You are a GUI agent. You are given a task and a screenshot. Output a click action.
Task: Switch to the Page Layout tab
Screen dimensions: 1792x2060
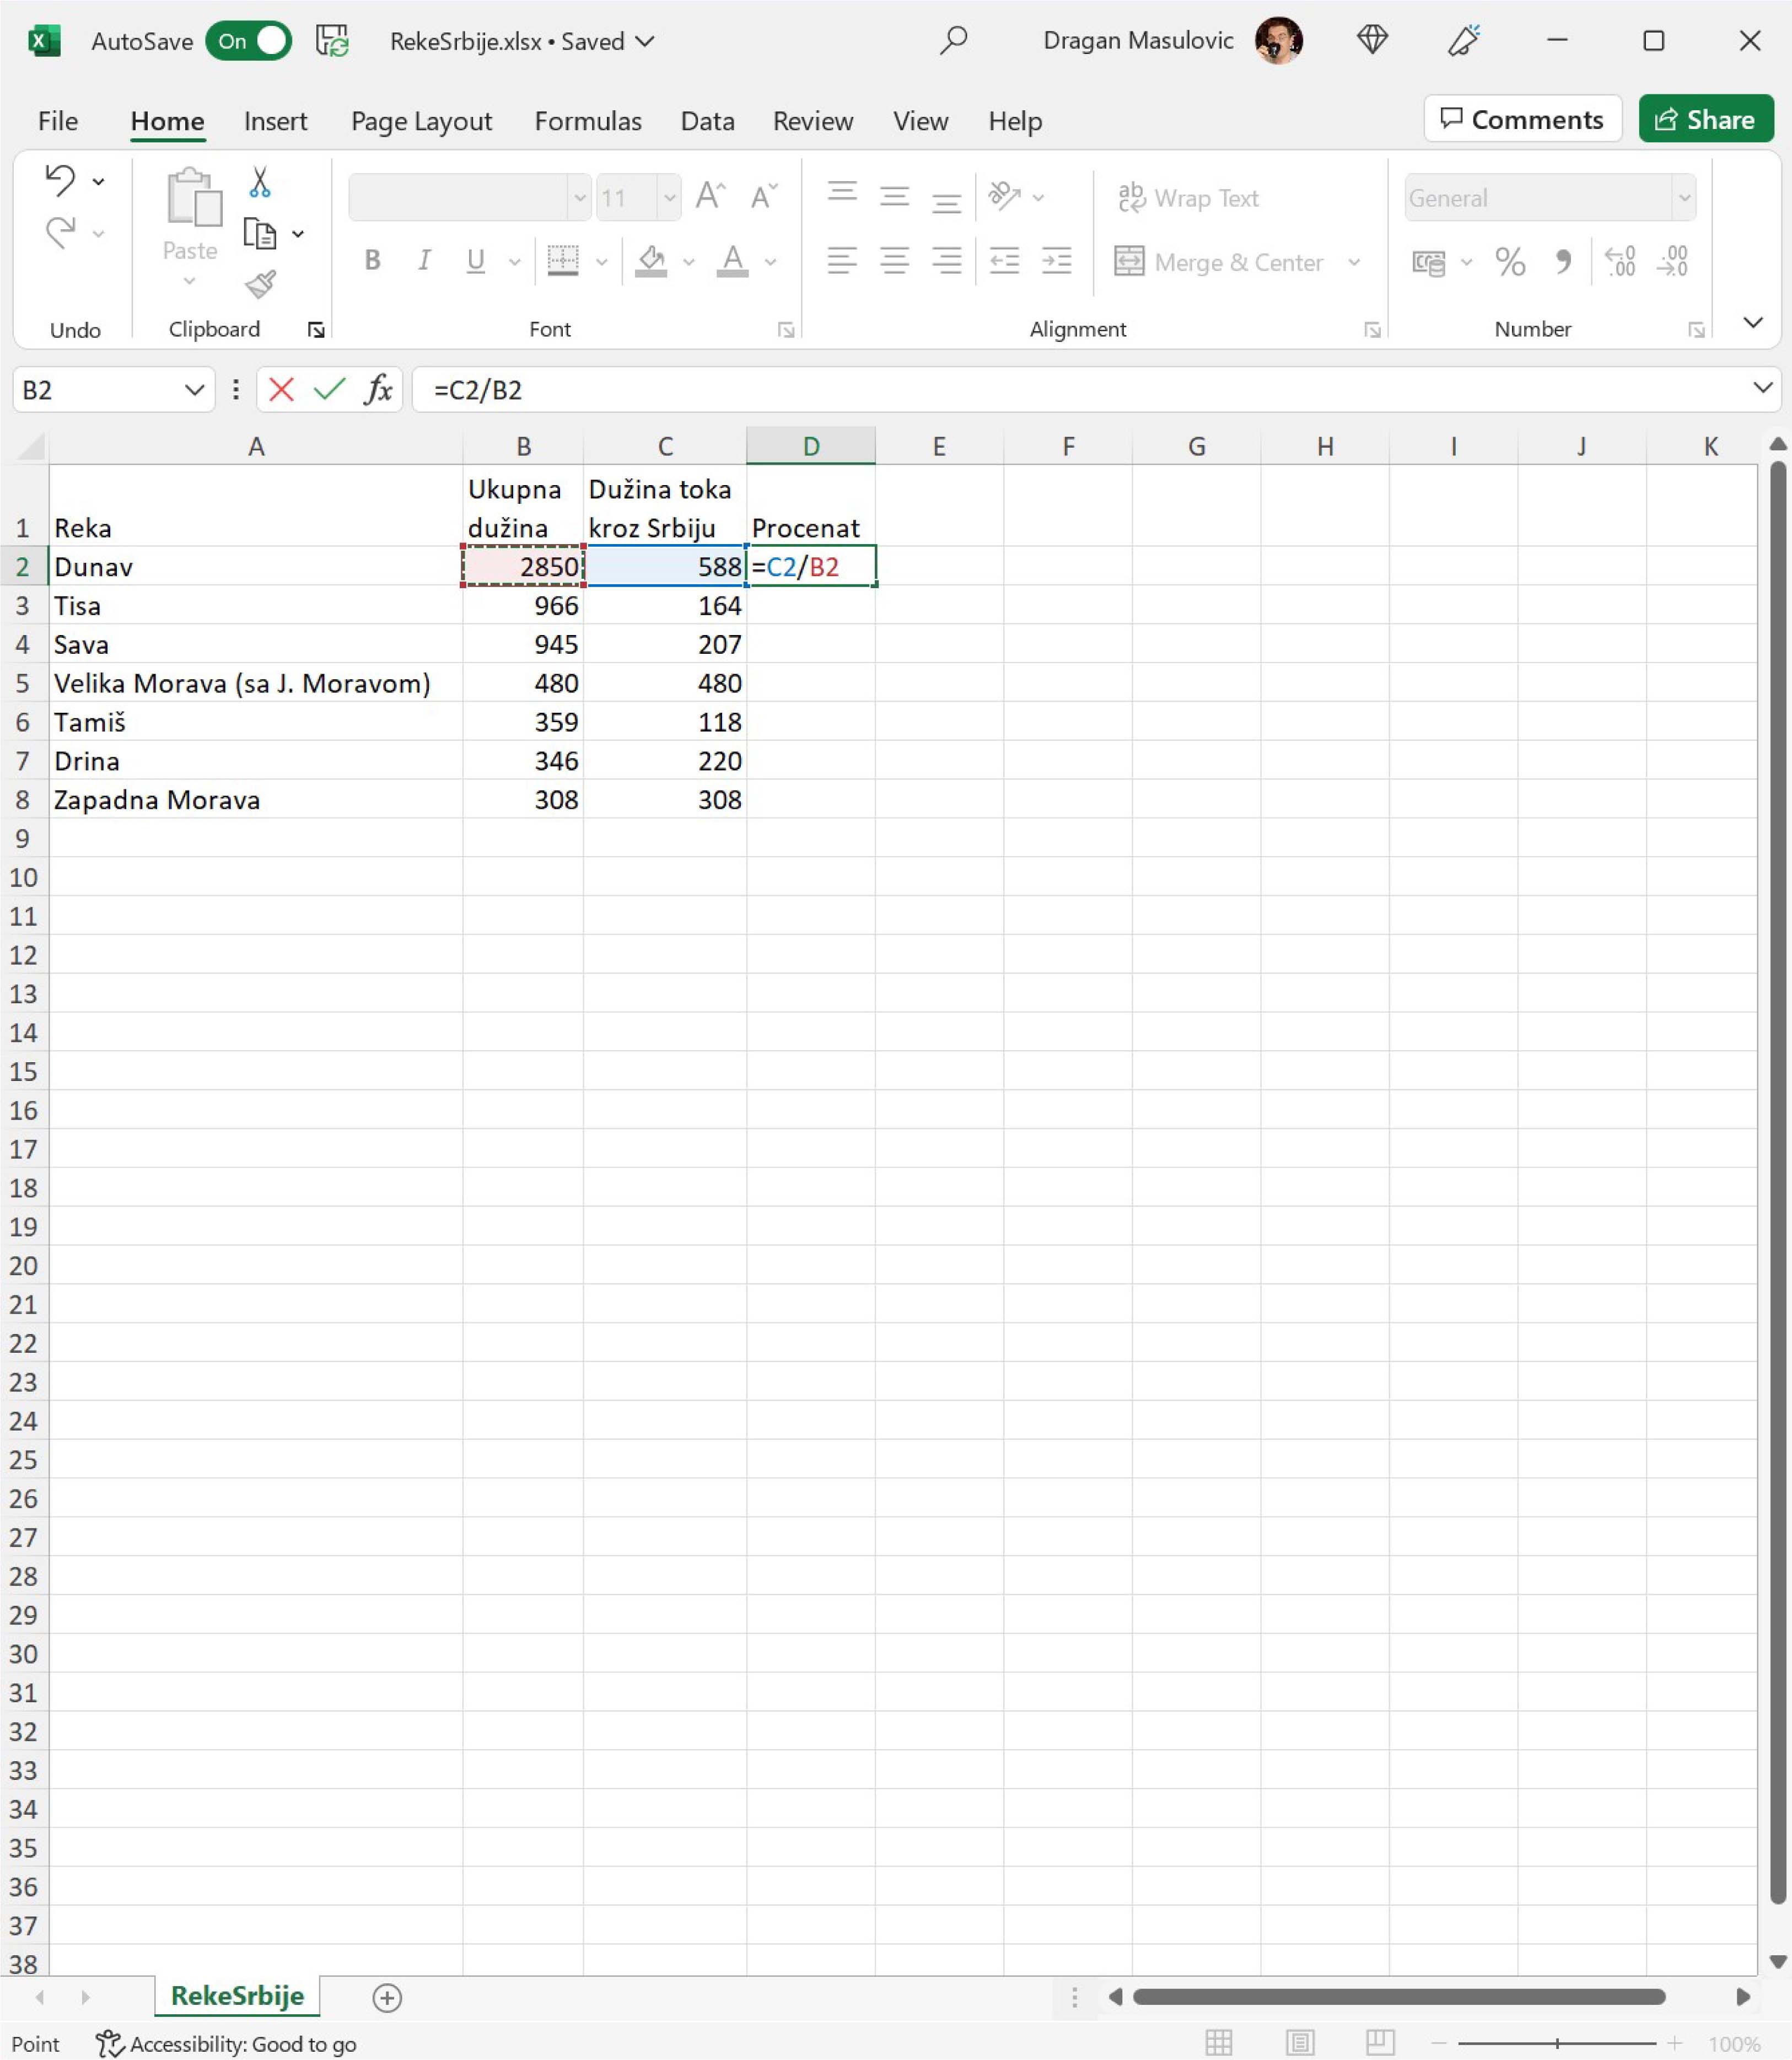coord(421,121)
